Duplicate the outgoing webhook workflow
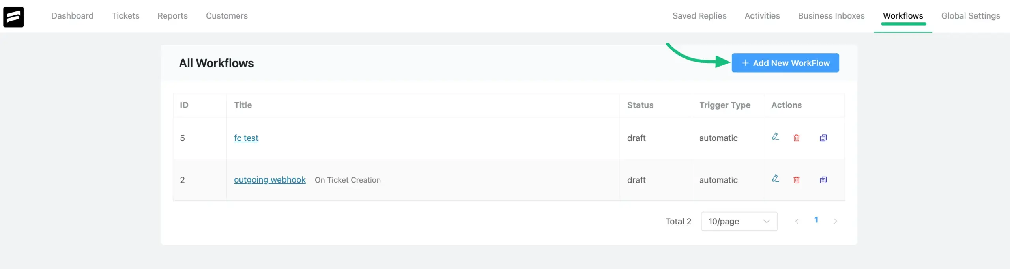1010x269 pixels. 823,180
